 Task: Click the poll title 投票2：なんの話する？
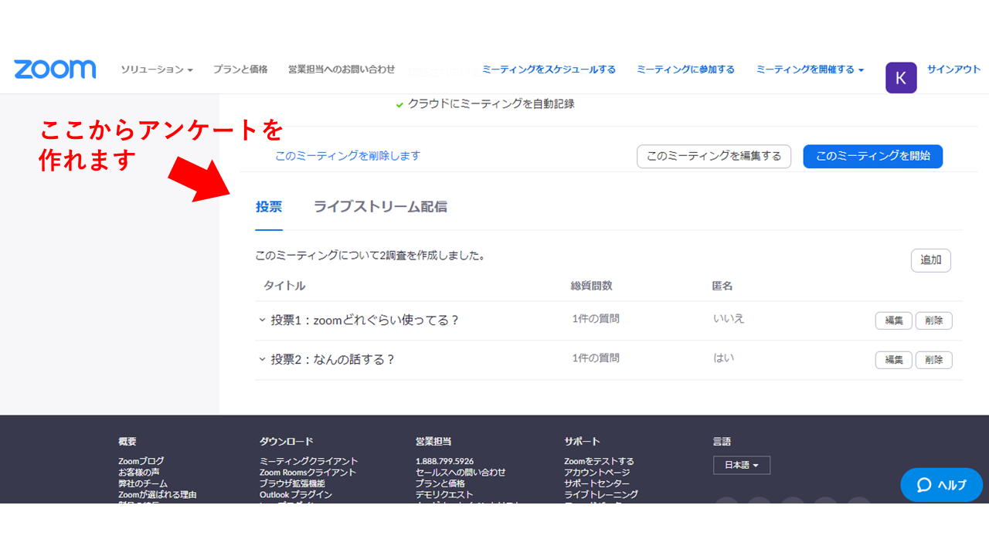click(333, 359)
